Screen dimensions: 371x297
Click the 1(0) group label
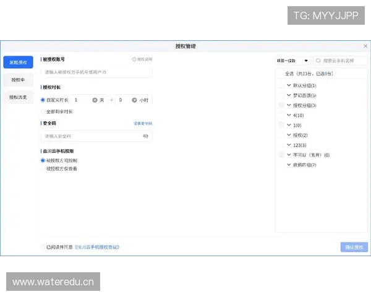297,125
